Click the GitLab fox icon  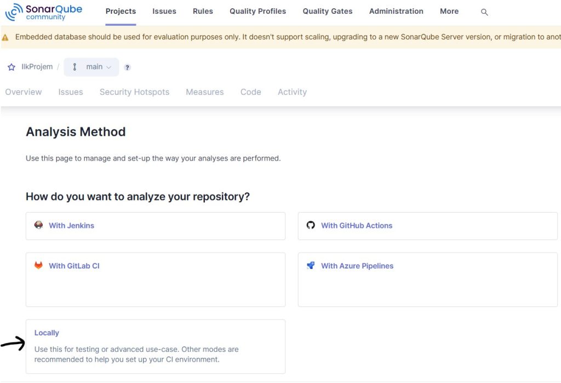[x=39, y=265]
